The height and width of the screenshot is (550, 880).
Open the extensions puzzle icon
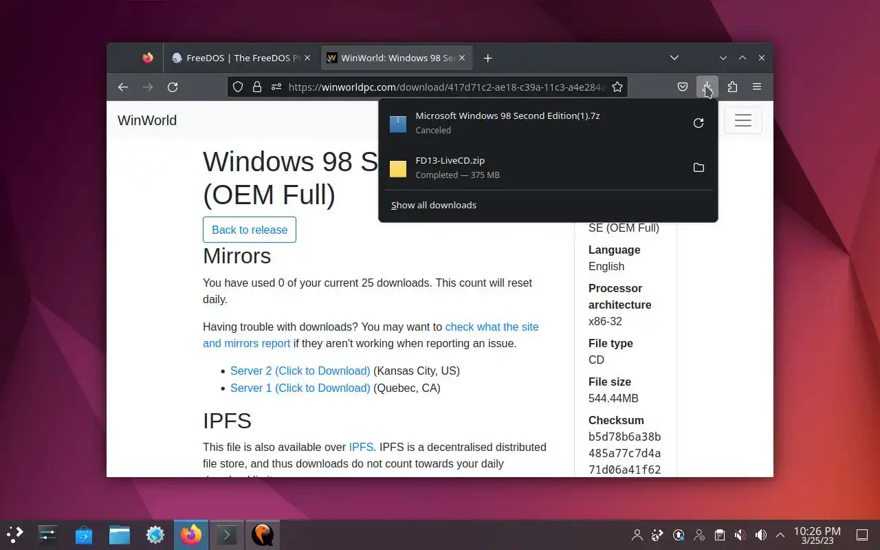(x=732, y=87)
